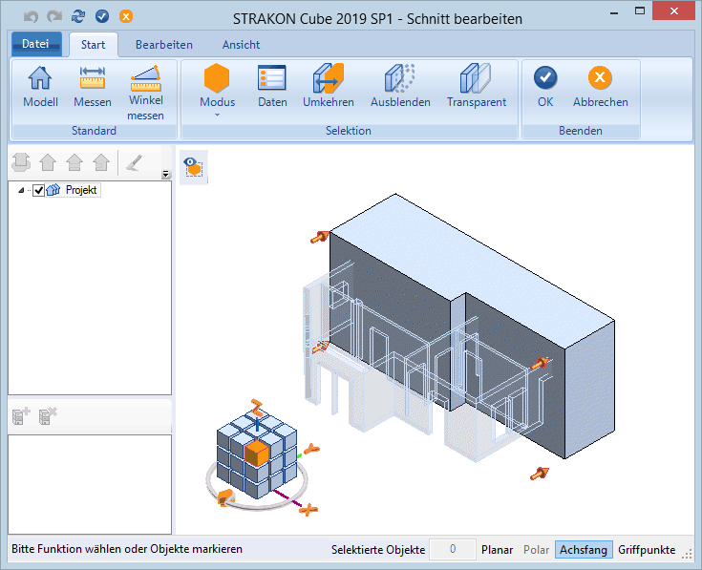Viewport: 702px width, 570px height.
Task: Open the tree toolbar overflow dropdown
Action: (x=165, y=174)
